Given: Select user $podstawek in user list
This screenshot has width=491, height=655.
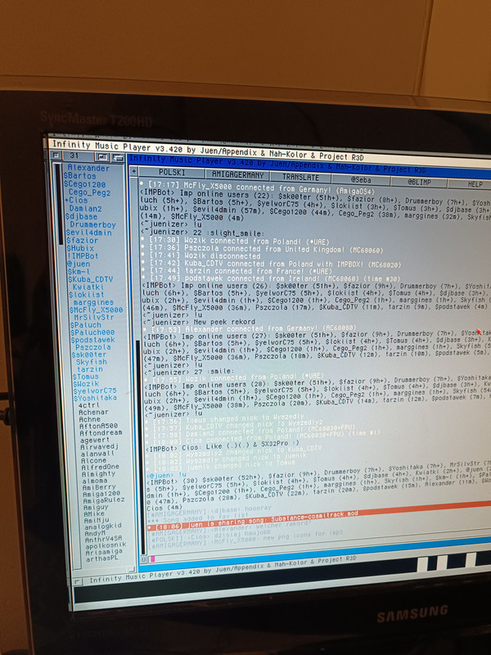Looking at the screenshot, I should (92, 340).
